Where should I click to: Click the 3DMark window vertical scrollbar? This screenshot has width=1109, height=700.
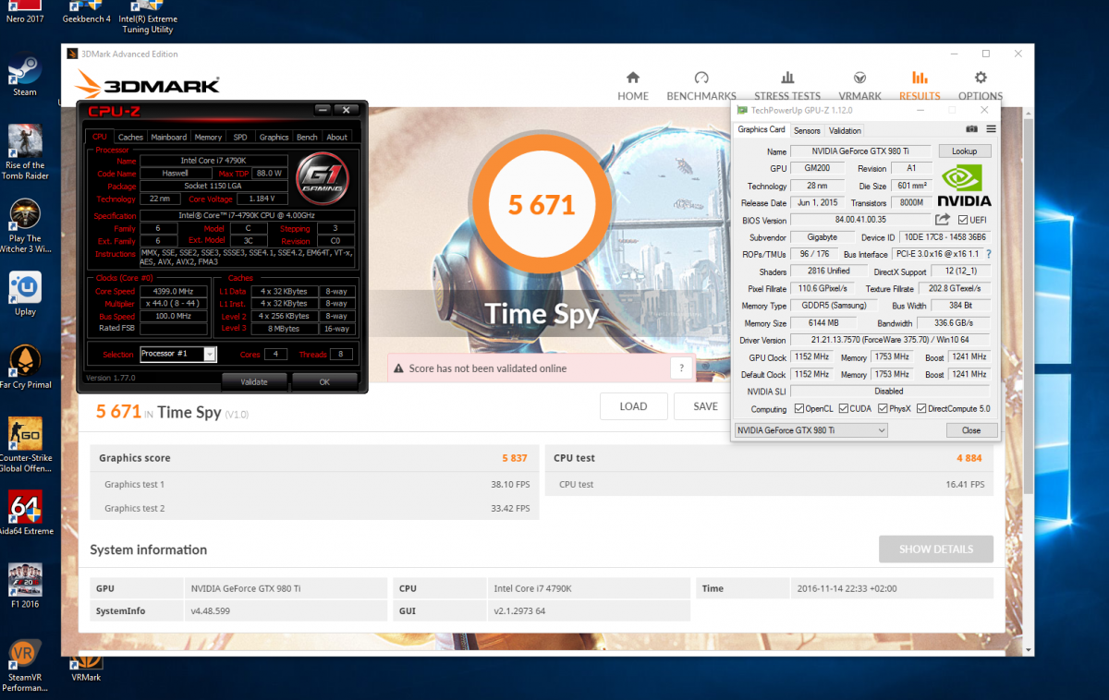click(x=1029, y=305)
